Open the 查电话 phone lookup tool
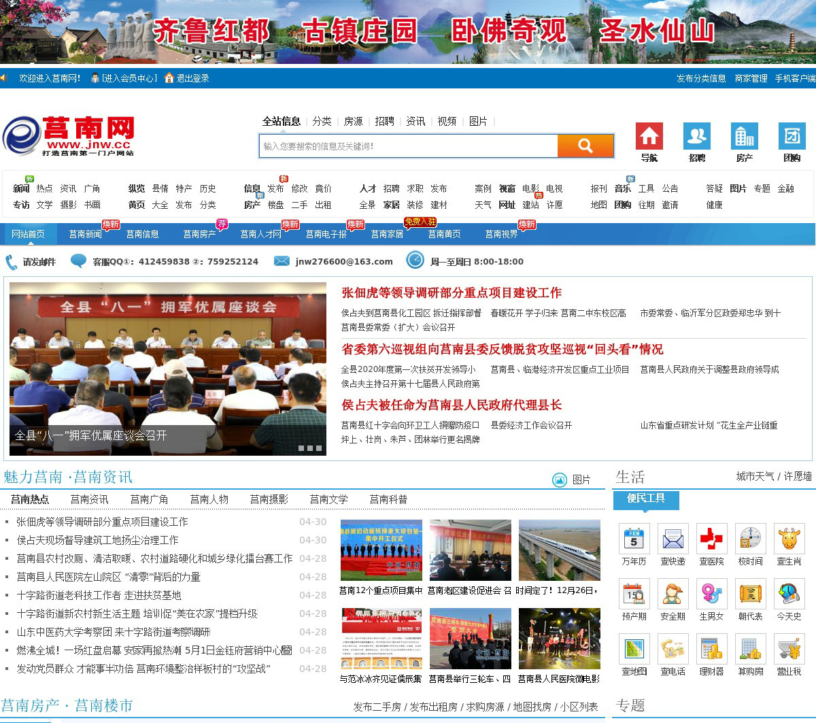The width and height of the screenshot is (816, 723). click(673, 649)
